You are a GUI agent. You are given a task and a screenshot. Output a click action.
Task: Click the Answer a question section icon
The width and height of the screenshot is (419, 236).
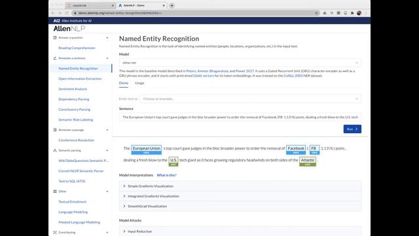[x=55, y=38]
